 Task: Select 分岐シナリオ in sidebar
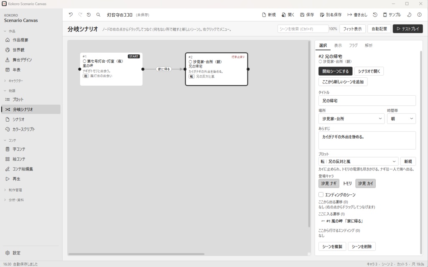pyautogui.click(x=31, y=109)
